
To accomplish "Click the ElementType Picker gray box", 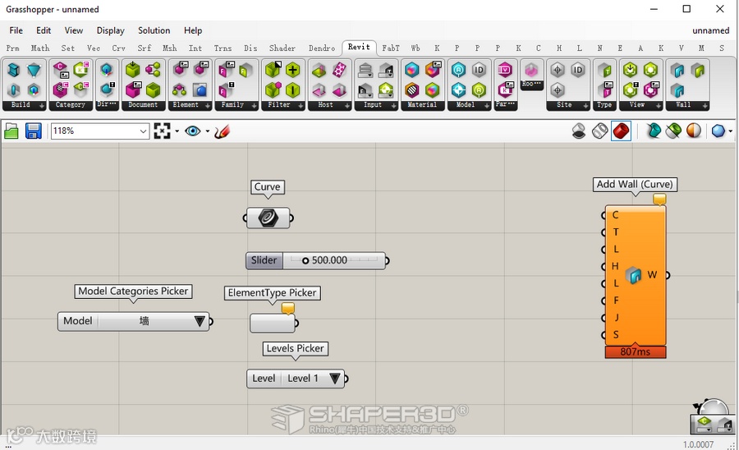I will [272, 324].
